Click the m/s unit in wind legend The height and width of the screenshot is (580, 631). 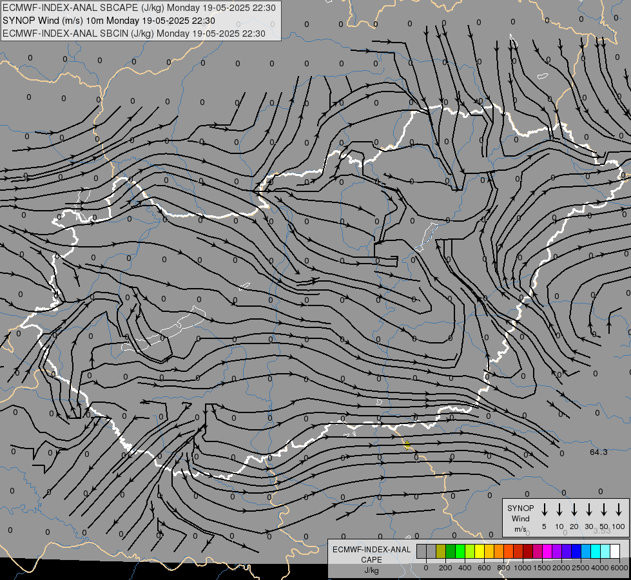pyautogui.click(x=520, y=529)
